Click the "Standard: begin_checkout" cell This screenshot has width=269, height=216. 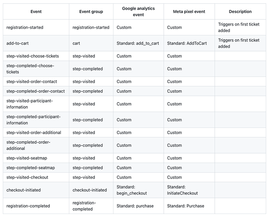[132, 190]
